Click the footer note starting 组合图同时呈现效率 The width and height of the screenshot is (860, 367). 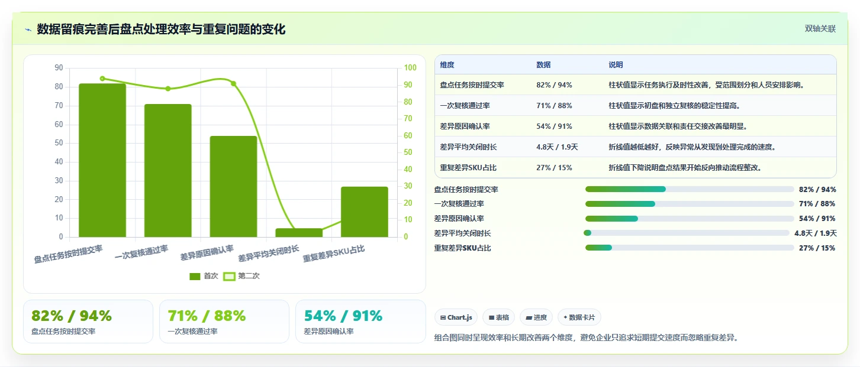[586, 338]
